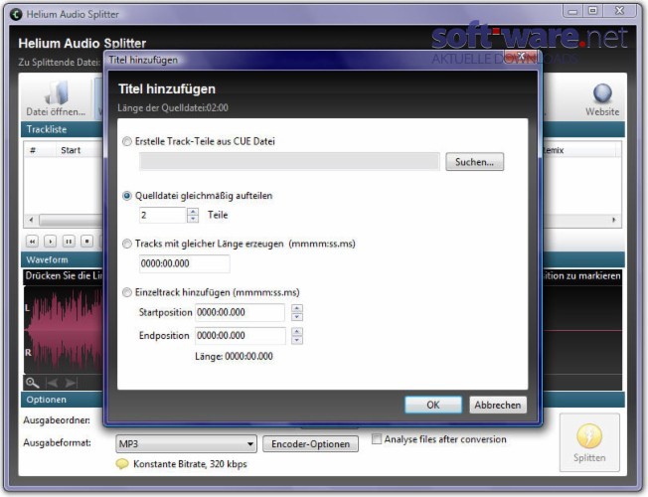Enable Analyse files after conversion checkbox
Screen dimensions: 648x497
point(377,438)
